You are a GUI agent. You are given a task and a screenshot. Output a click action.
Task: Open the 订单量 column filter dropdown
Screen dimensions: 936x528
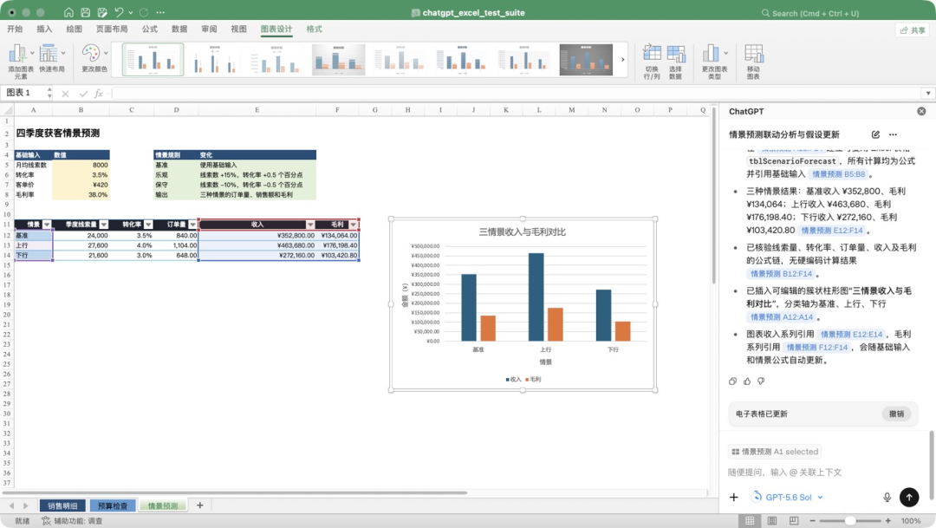(192, 225)
